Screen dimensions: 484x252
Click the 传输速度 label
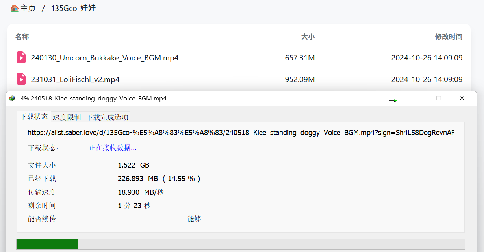[x=42, y=192]
